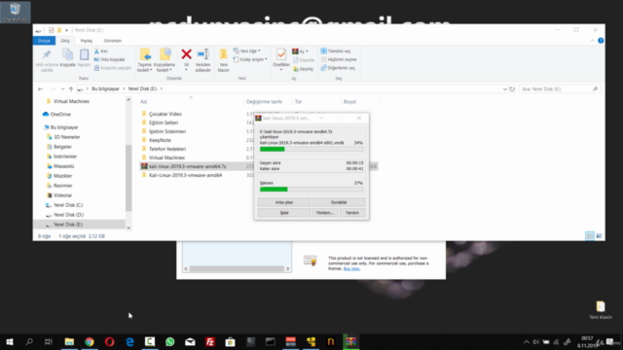This screenshot has height=350, width=623.
Task: Open Opera from the taskbar
Action: [110, 341]
